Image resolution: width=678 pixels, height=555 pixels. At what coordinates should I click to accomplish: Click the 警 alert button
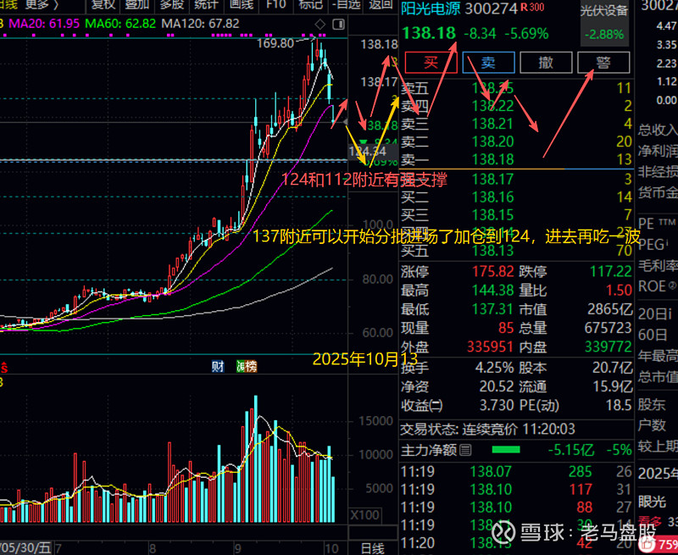[x=603, y=63]
